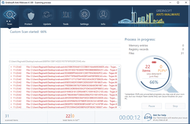Click the scan log scroll up arrow
The height and width of the screenshot is (124, 190).
(x=119, y=67)
